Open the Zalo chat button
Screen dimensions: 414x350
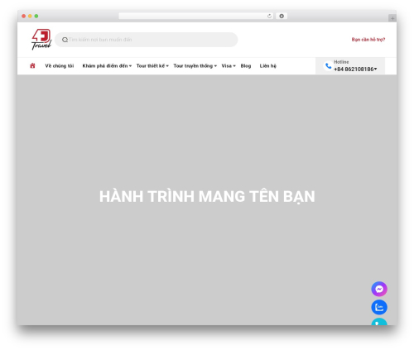tap(379, 307)
